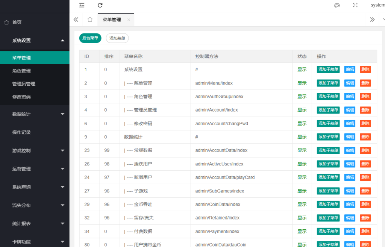Add submenu to the 系统设置 row
The height and width of the screenshot is (247, 385).
[328, 70]
